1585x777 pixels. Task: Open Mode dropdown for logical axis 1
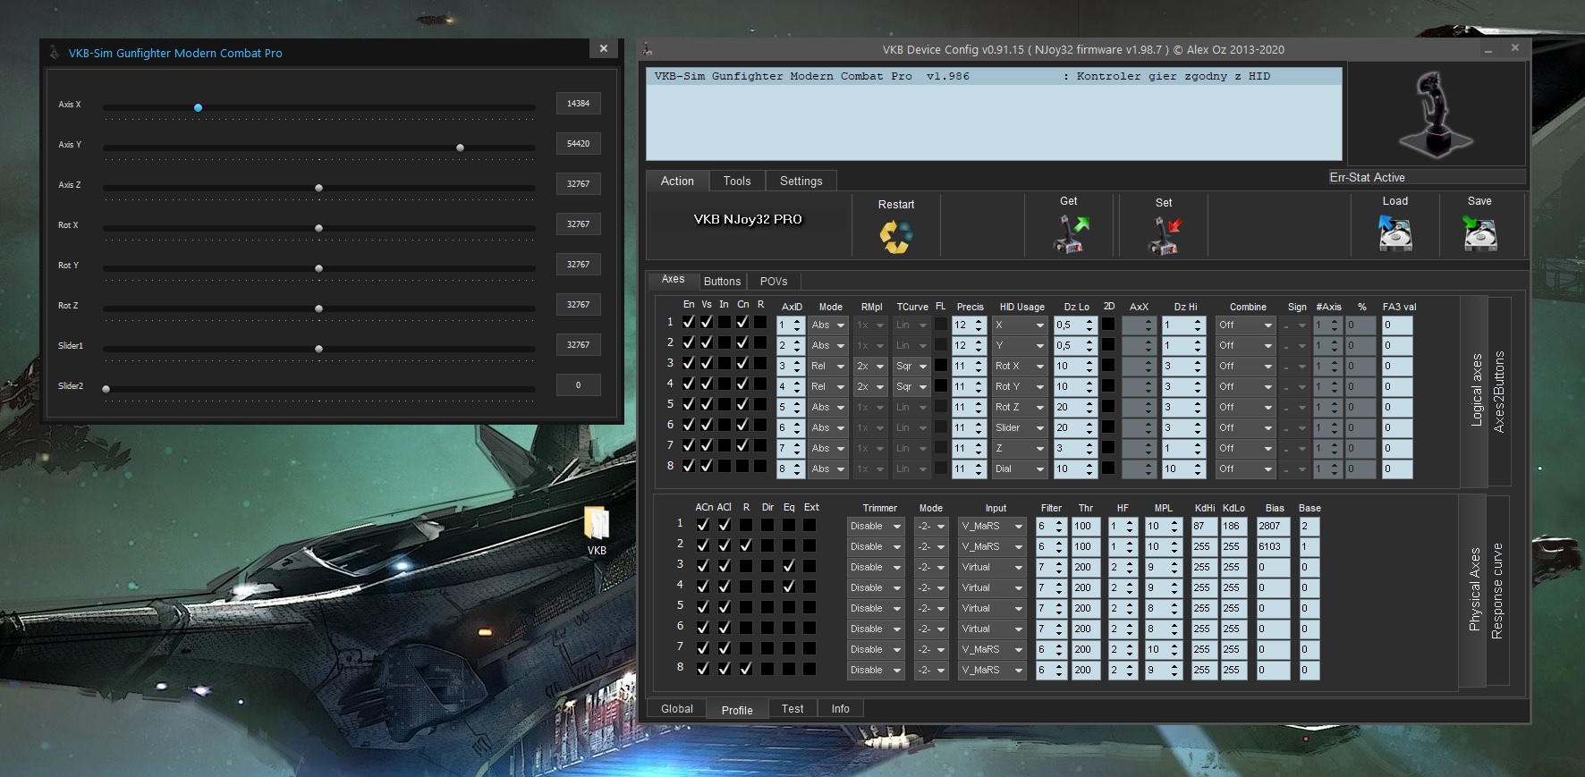[828, 325]
